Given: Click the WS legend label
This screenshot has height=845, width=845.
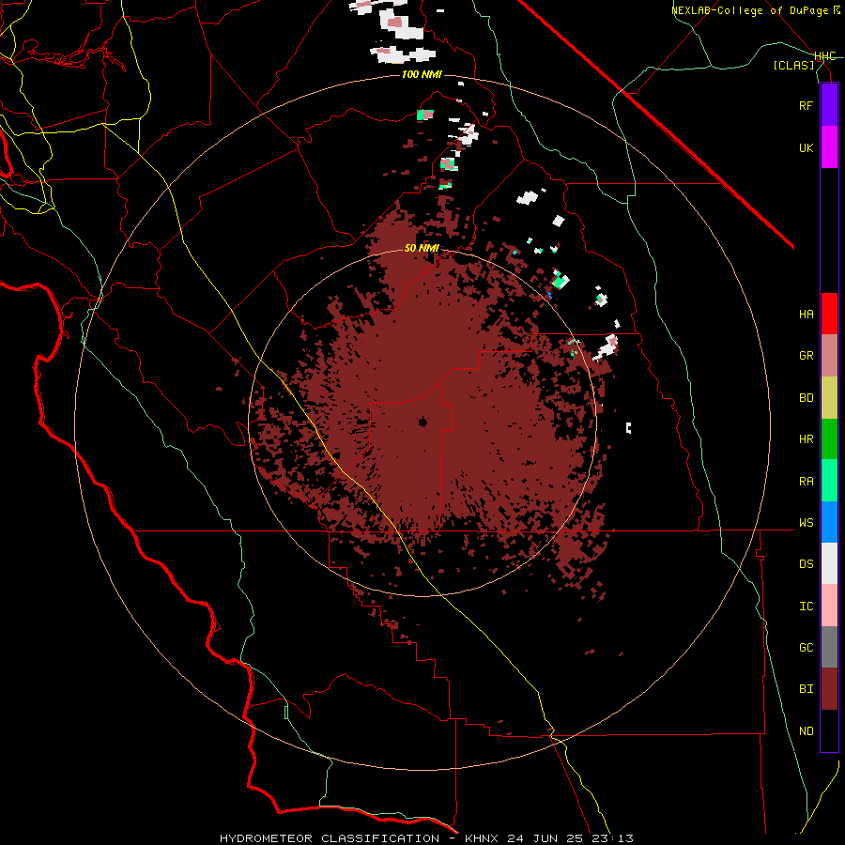Looking at the screenshot, I should [806, 523].
